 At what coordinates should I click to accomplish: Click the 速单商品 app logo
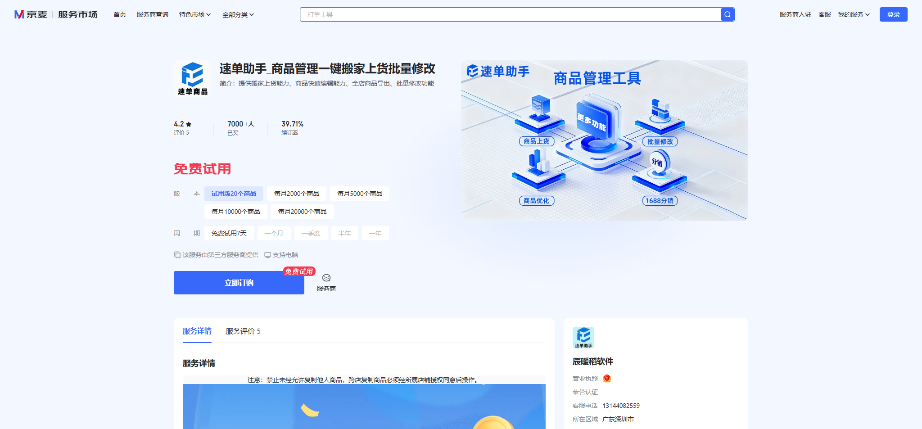(192, 79)
